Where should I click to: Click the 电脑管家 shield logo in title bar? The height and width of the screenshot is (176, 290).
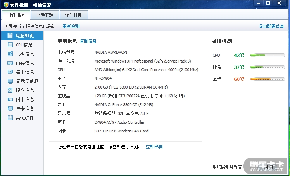pos(6,5)
